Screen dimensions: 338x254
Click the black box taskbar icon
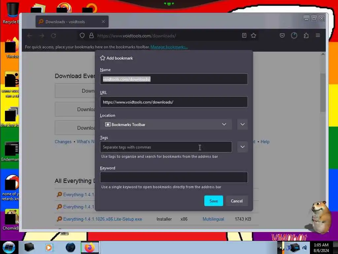pos(29,247)
